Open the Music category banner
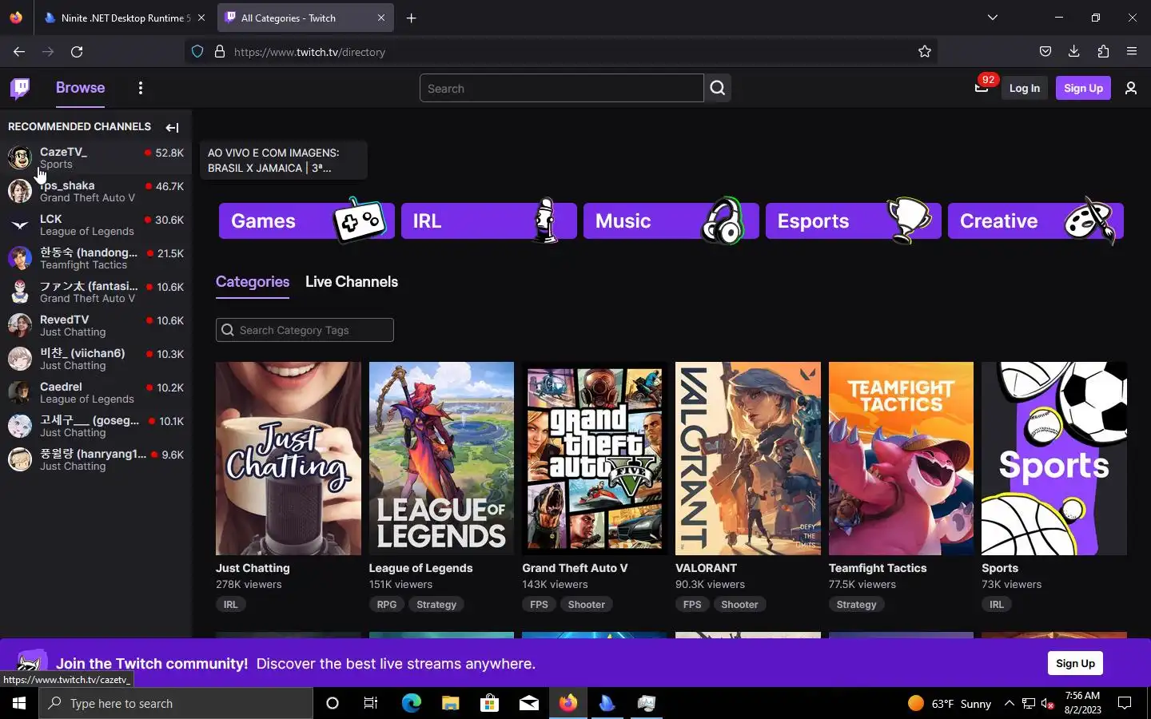The width and height of the screenshot is (1151, 719). pos(671,220)
